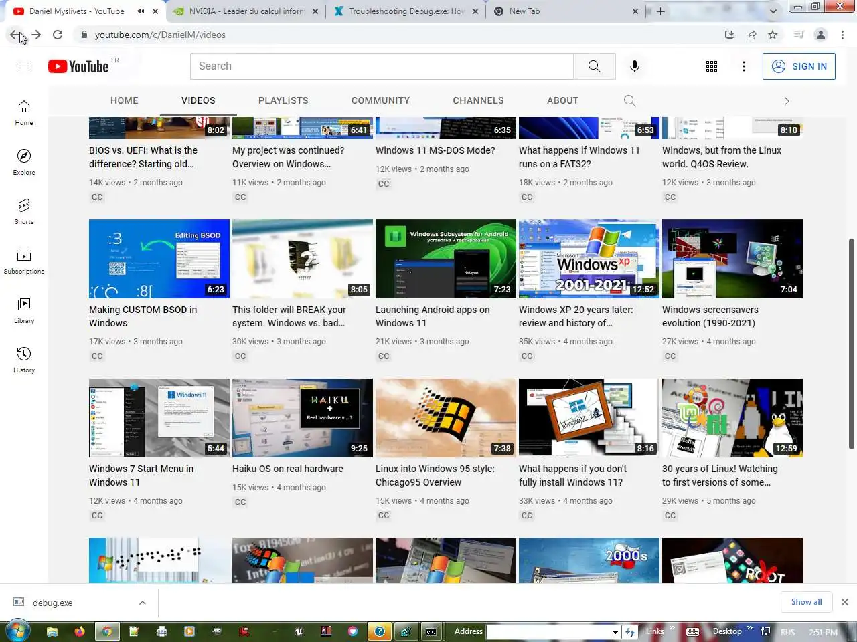Search within the channel using magnifier icon
The width and height of the screenshot is (857, 642).
pyautogui.click(x=629, y=100)
